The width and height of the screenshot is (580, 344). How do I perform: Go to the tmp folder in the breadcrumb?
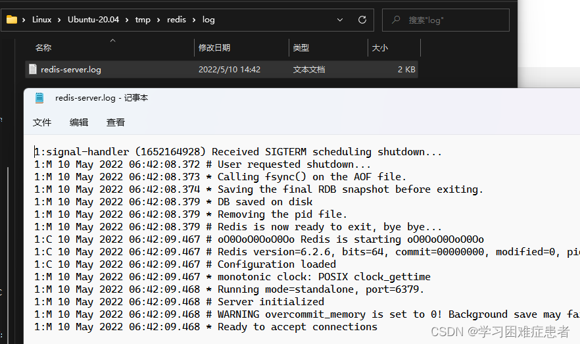(143, 20)
